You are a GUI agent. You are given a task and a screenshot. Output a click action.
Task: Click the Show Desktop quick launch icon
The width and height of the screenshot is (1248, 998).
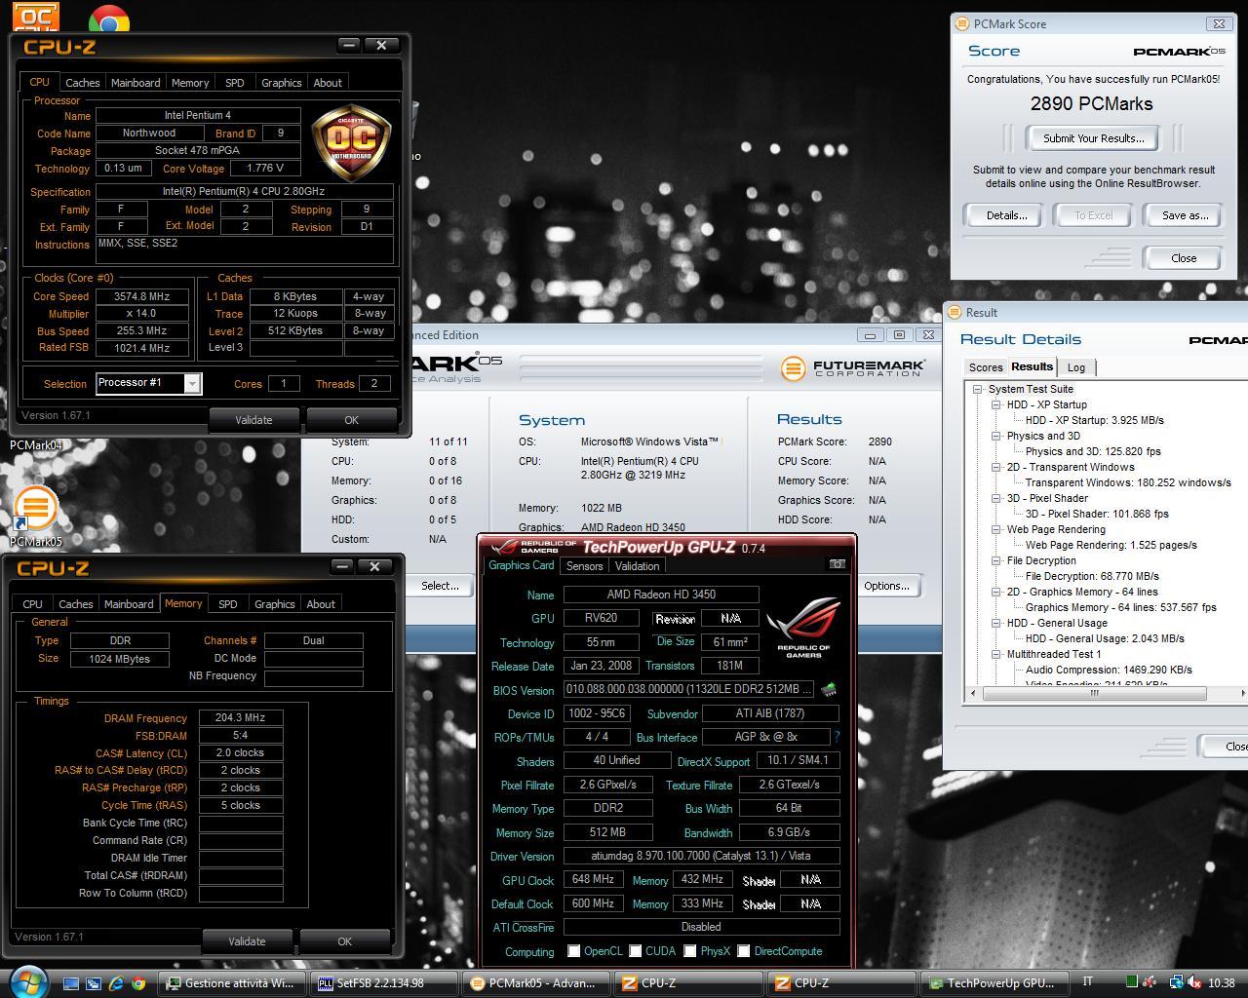point(71,983)
